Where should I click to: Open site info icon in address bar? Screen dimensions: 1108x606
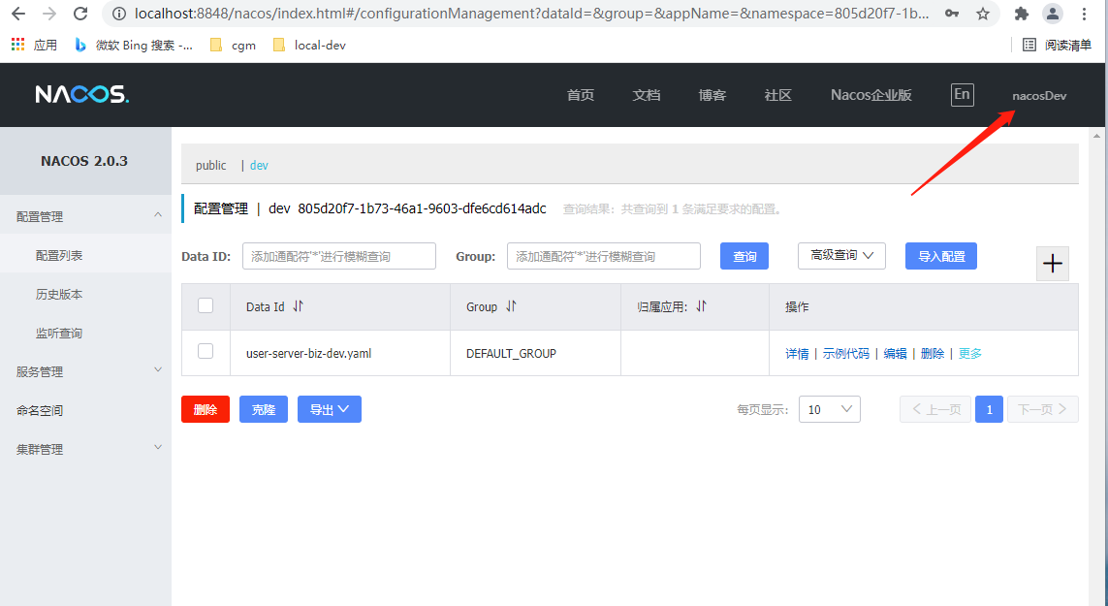[x=119, y=14]
